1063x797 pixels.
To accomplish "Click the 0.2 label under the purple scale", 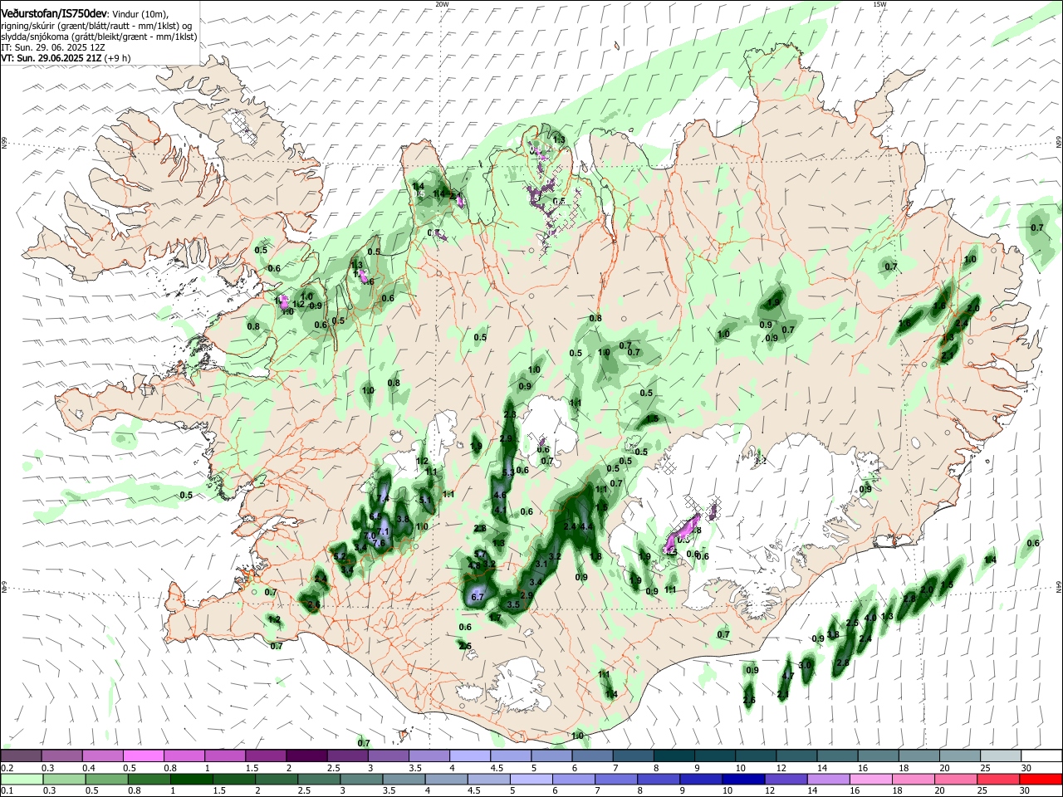I will (7, 768).
